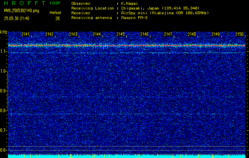Click the 2141 time marker
The width and height of the screenshot is (249, 158).
(x=25, y=34)
